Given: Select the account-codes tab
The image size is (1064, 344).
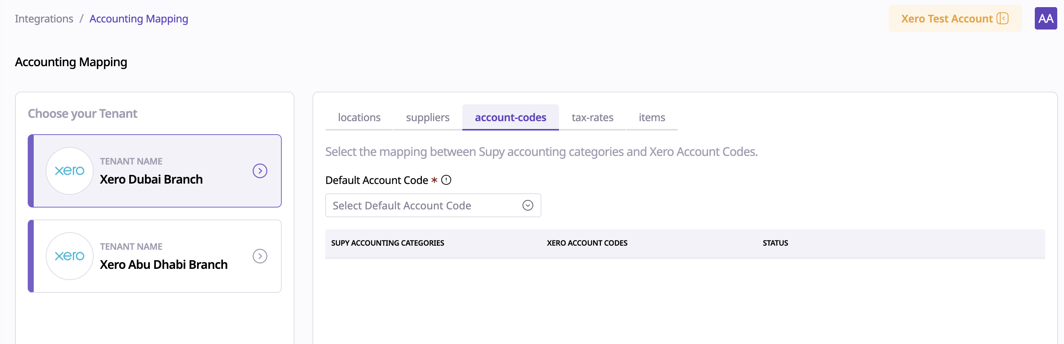Looking at the screenshot, I should click(510, 117).
